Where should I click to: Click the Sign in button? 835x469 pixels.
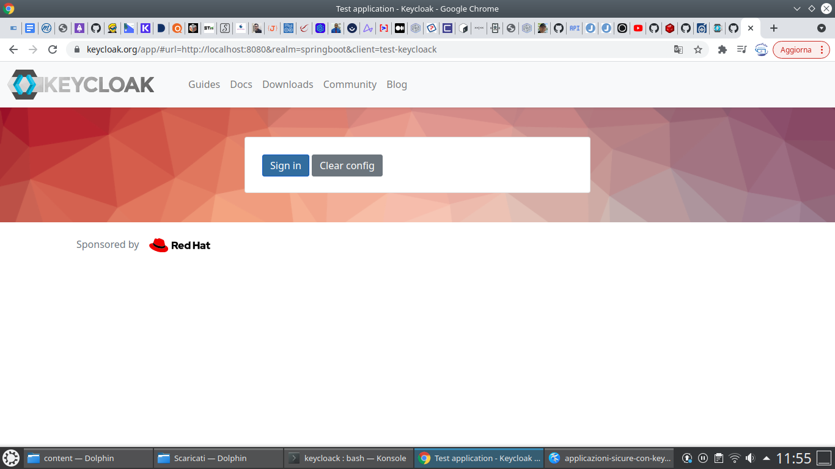[285, 165]
